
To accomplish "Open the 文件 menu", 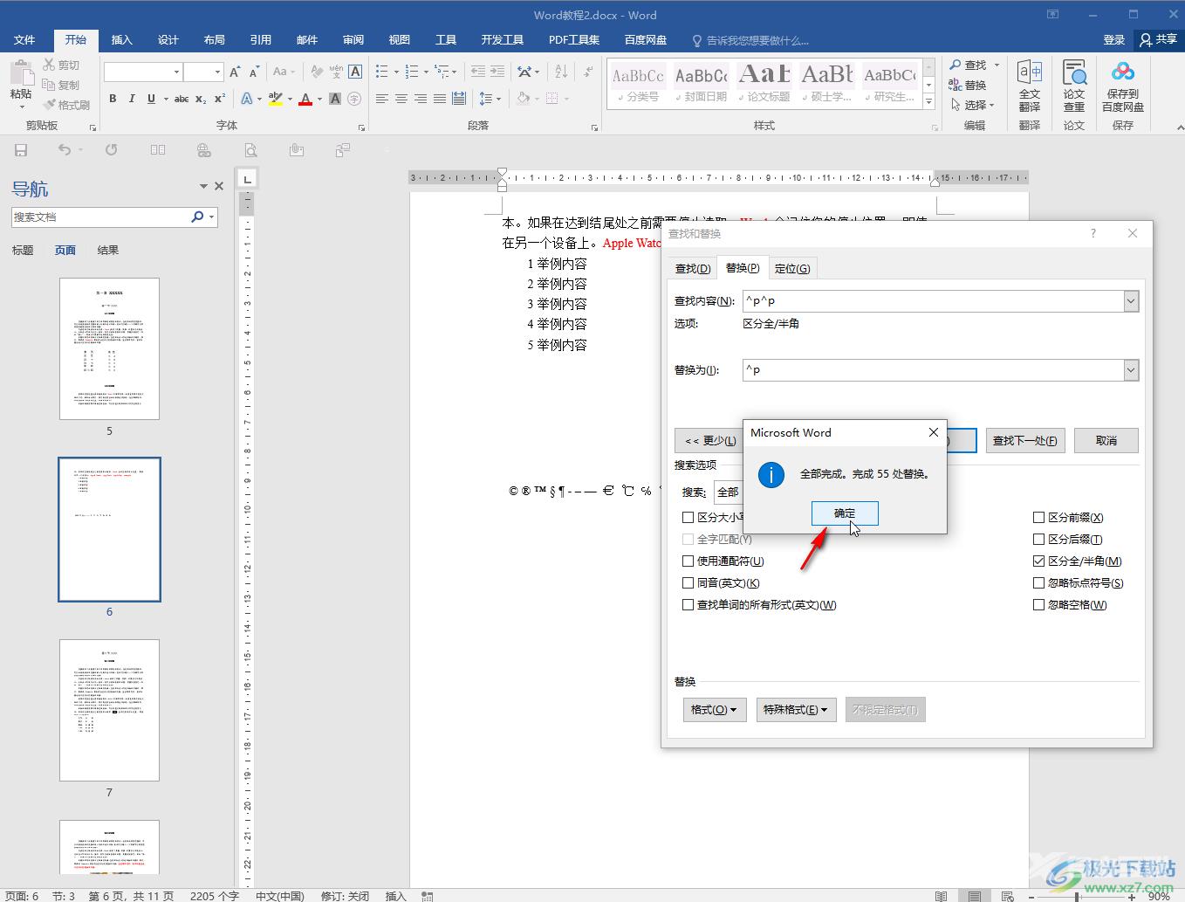I will pos(24,39).
